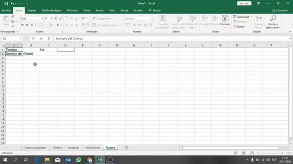Click the horizontal scrollbar track

click(231, 148)
